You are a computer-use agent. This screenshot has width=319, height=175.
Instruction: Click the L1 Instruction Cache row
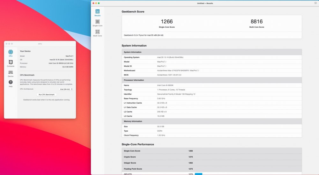[212, 103]
